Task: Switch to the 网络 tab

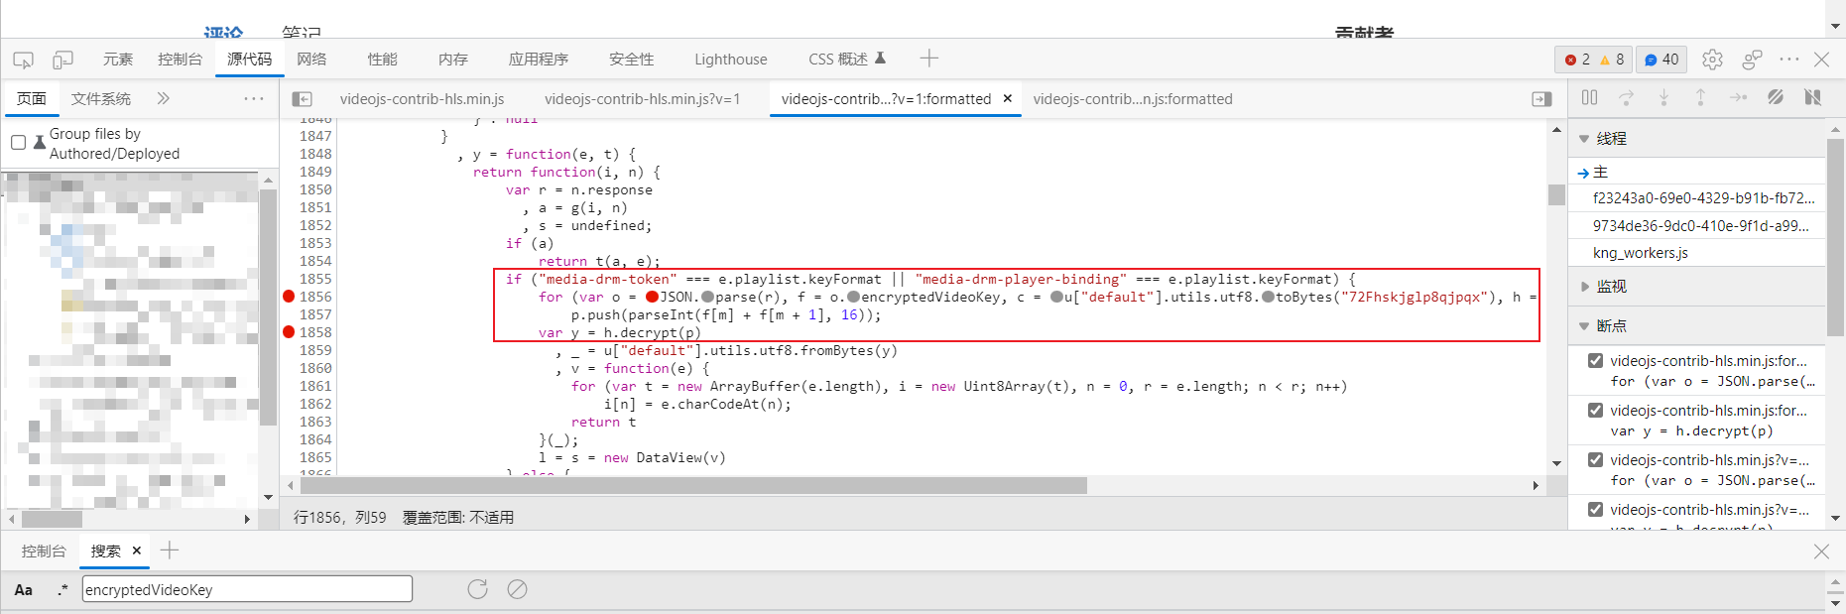Action: pos(311,60)
